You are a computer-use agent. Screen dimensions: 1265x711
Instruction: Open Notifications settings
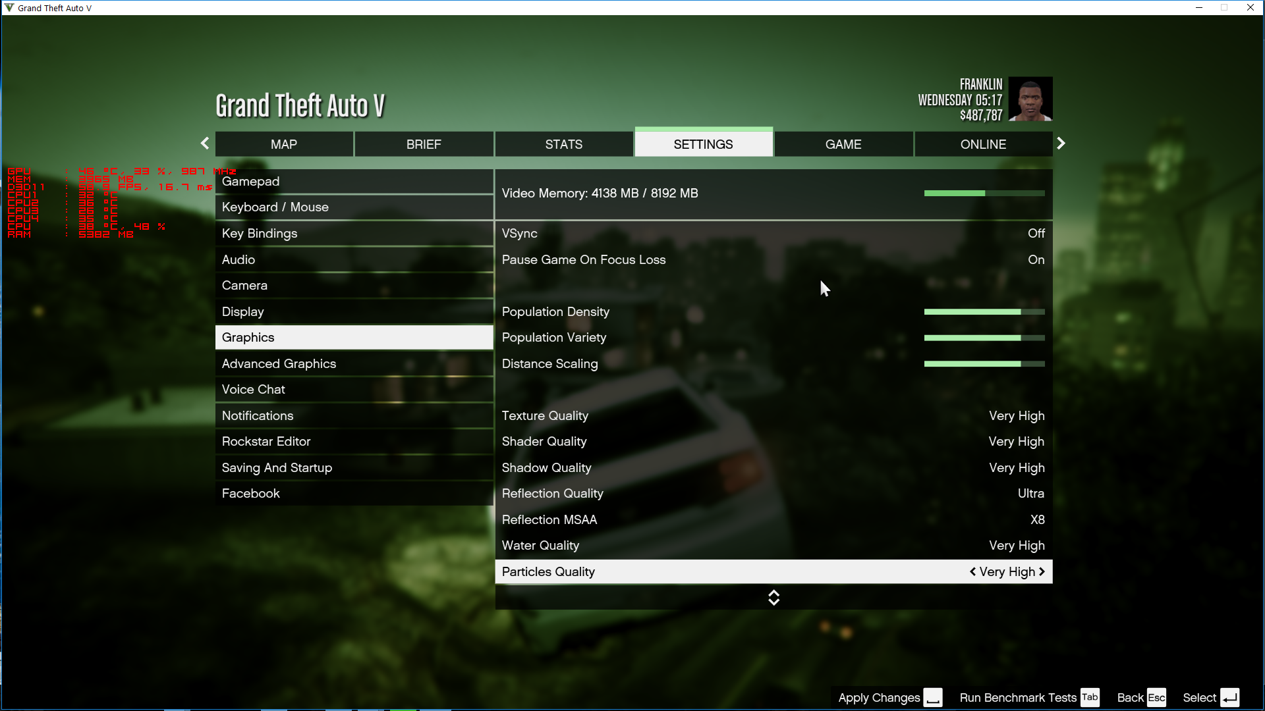[x=354, y=415]
